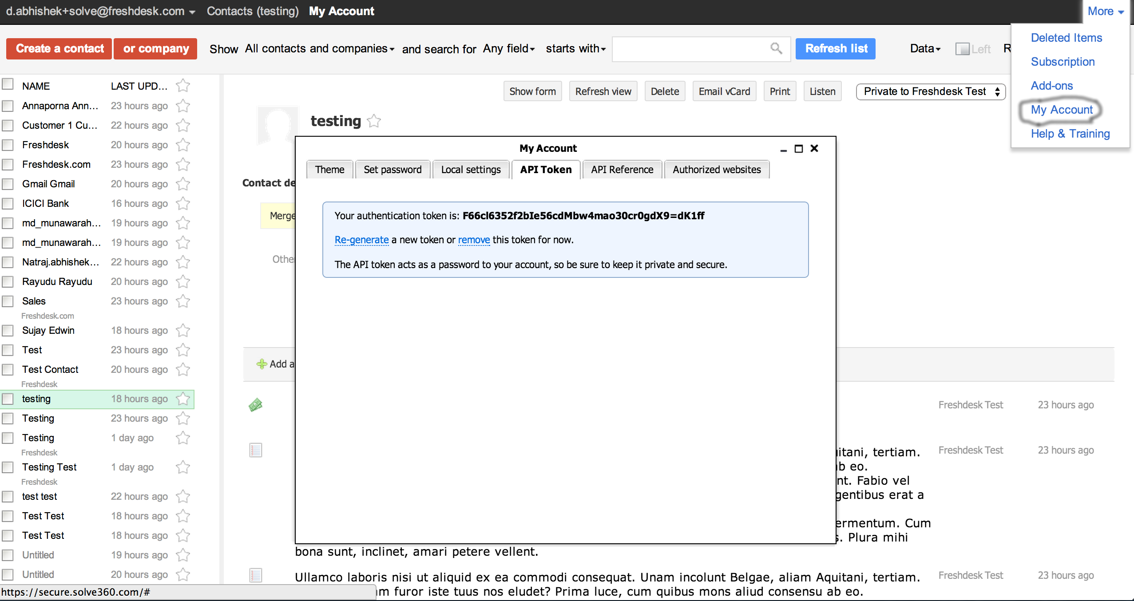The height and width of the screenshot is (601, 1134).
Task: Open the Authorized websites tab
Action: (717, 170)
